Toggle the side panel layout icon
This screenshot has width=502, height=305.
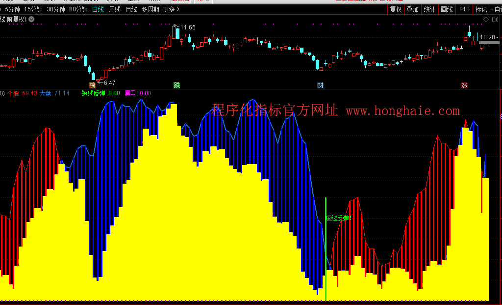click(x=495, y=19)
